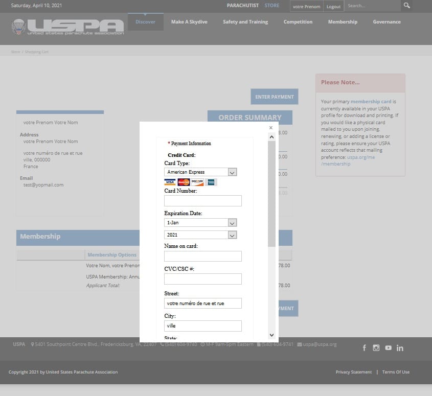Viewport: 432px width, 396px height.
Task: Open USPA YouTube icon
Action: click(388, 348)
